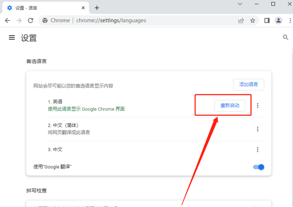293x207 pixels.
Task: Bookmark this page with the star icon
Action: (x=253, y=20)
